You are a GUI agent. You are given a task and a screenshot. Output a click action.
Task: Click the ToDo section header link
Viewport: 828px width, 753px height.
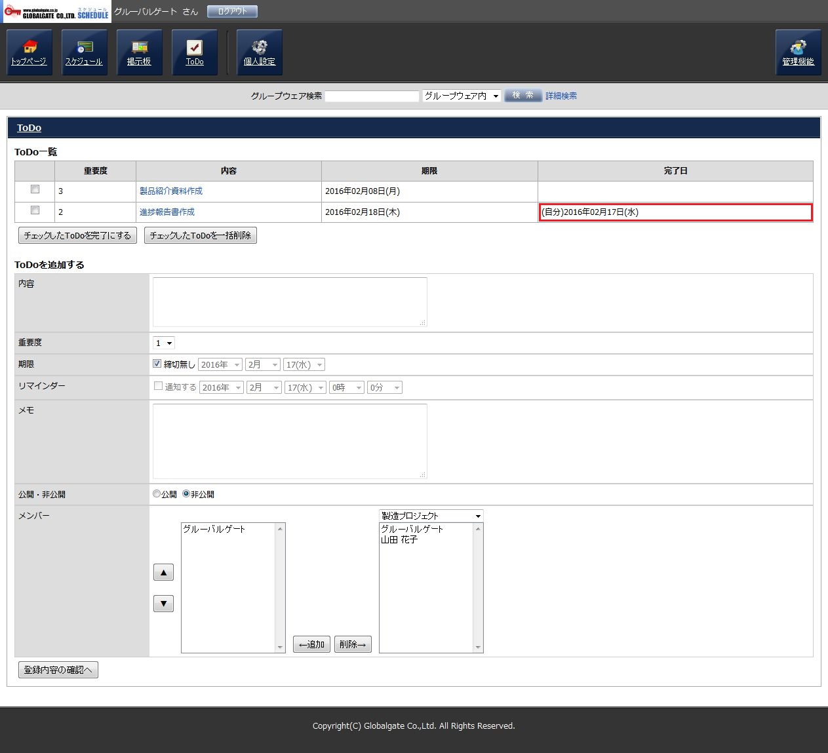coord(29,128)
